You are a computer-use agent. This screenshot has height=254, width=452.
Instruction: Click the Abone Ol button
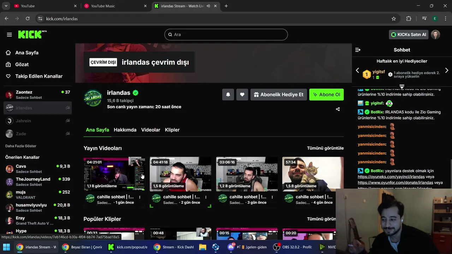(326, 95)
